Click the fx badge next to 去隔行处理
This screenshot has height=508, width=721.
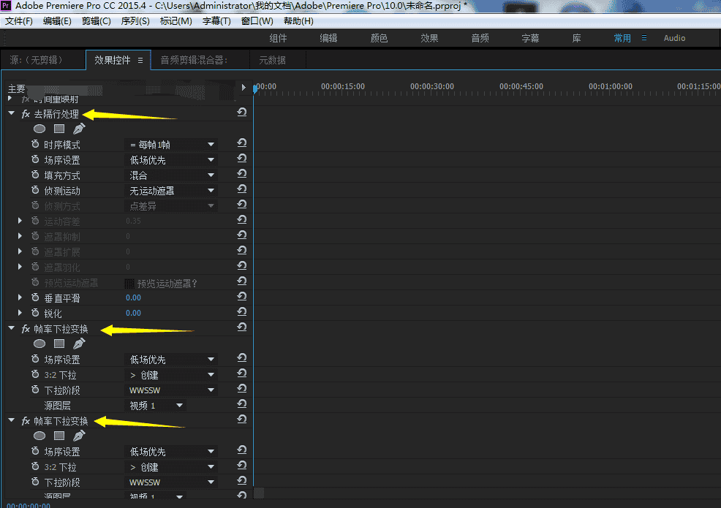click(x=26, y=113)
